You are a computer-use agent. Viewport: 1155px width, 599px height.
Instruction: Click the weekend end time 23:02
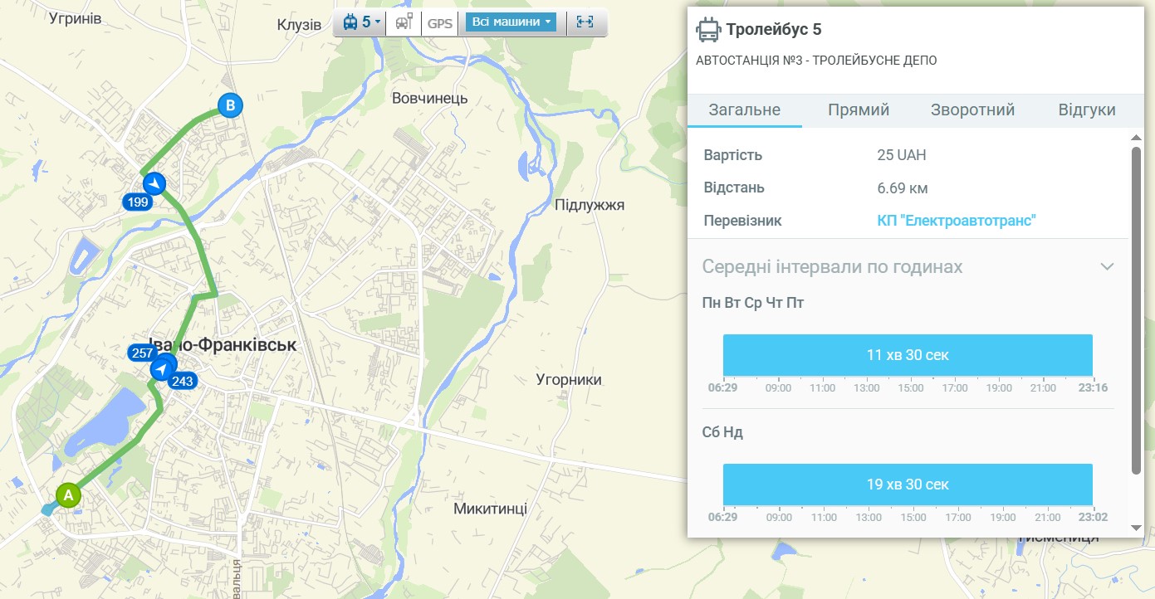(1093, 518)
